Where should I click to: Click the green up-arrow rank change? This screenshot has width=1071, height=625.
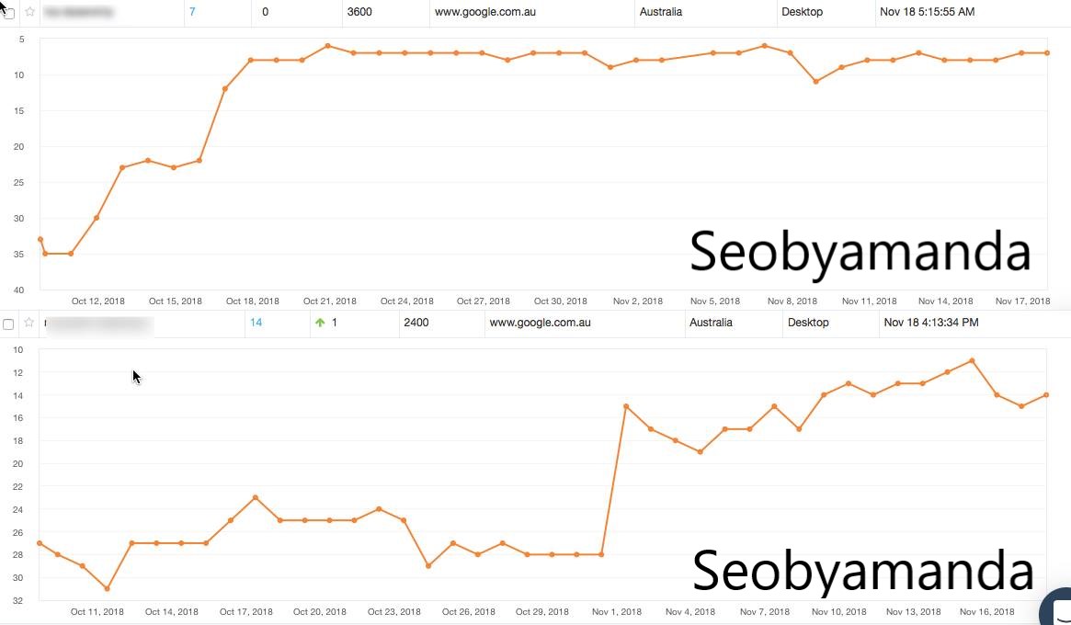click(320, 323)
